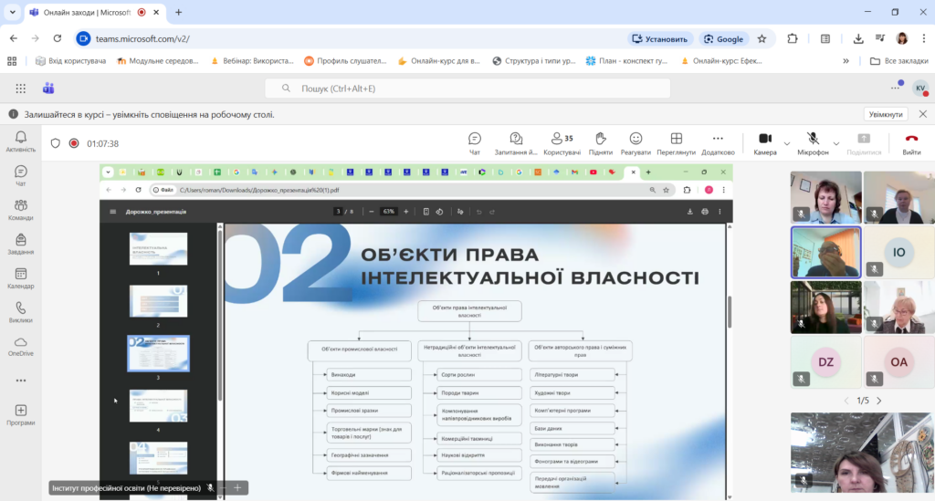Open Виклики in the Teams sidebar

click(x=20, y=312)
